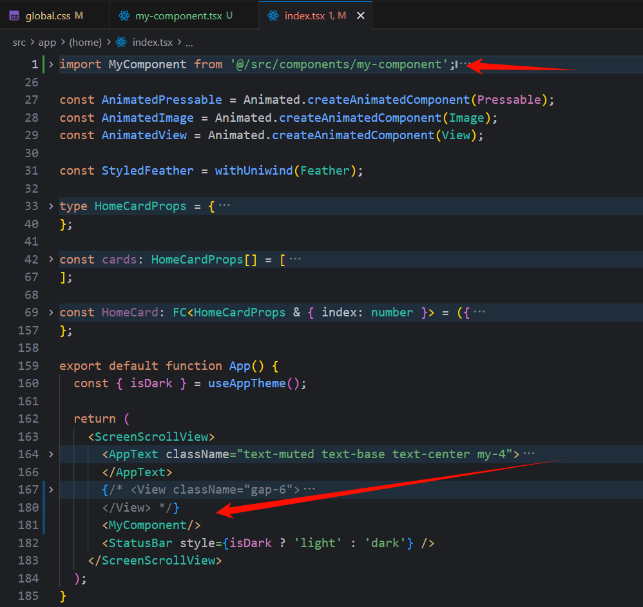Click the StyledFeather constant name
643x607 pixels.
[148, 171]
